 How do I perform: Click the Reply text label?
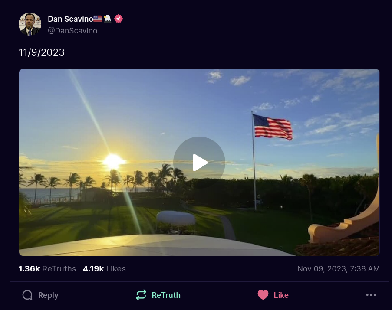48,295
